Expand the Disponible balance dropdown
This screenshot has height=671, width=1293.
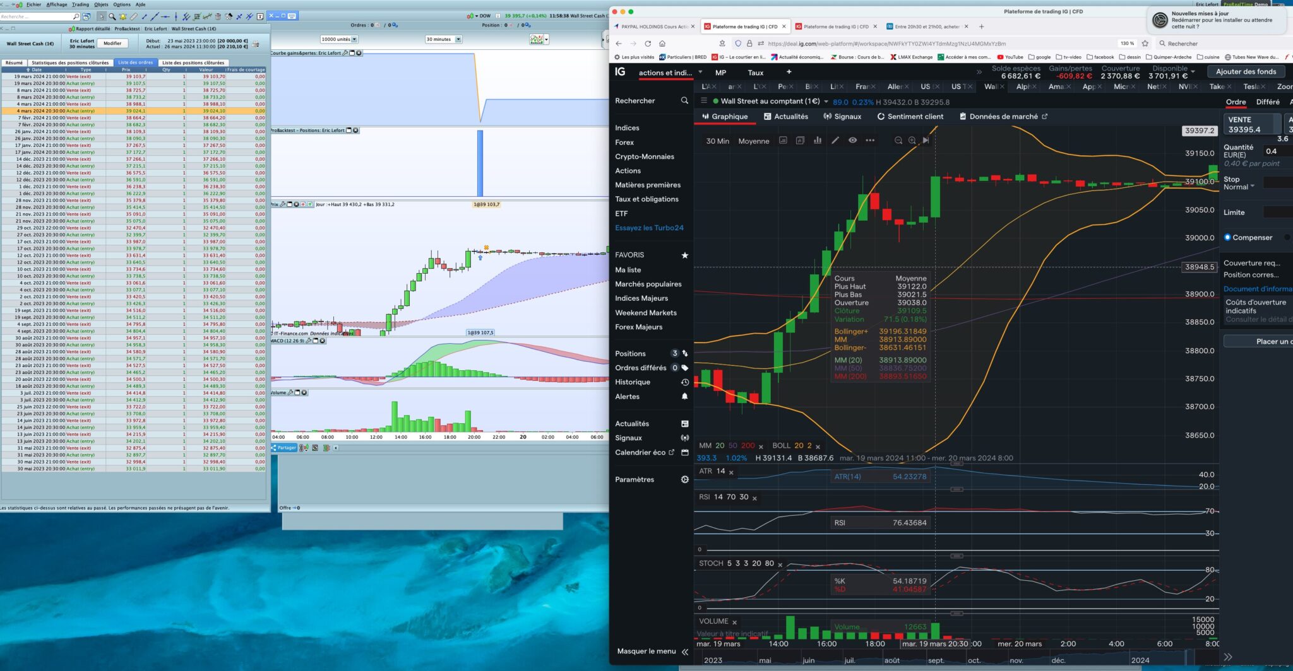pos(1193,72)
